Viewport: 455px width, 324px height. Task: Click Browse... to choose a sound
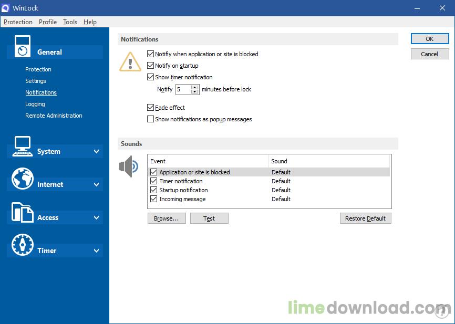167,218
